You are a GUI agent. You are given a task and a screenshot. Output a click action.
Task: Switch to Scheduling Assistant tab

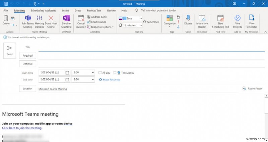[43, 10]
